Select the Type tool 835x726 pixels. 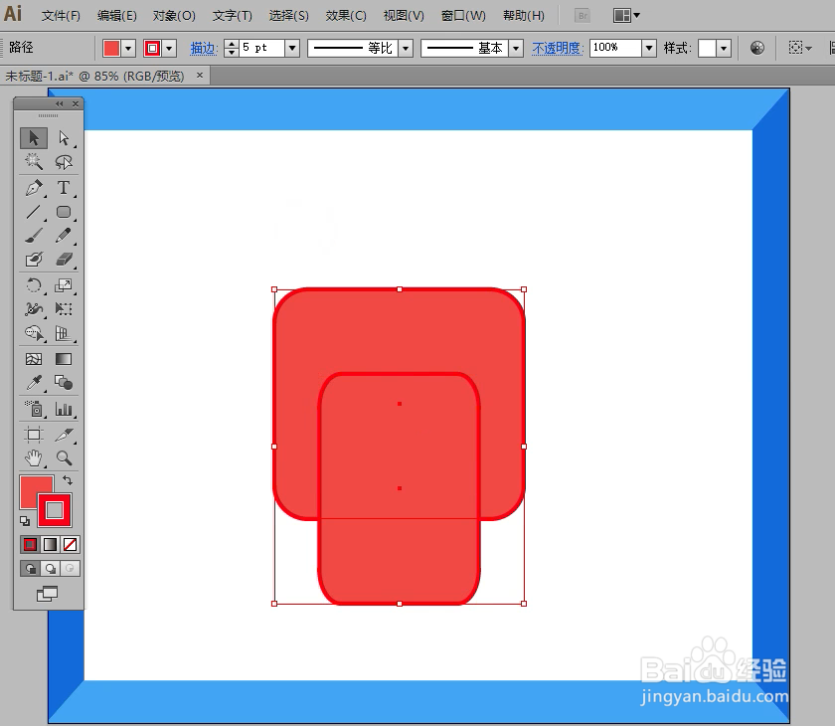[64, 188]
